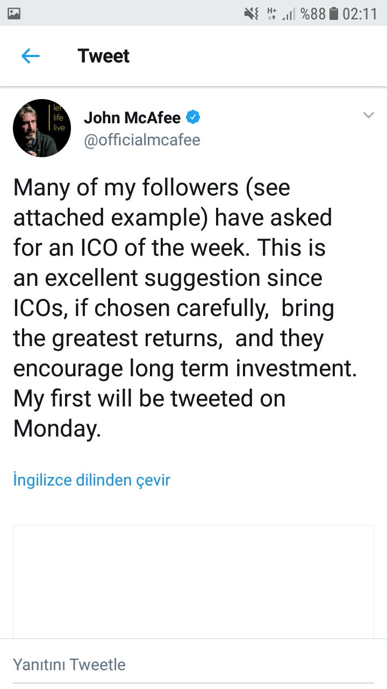This screenshot has height=689, width=387.
Task: Tap the blue verified badge
Action: [x=193, y=116]
